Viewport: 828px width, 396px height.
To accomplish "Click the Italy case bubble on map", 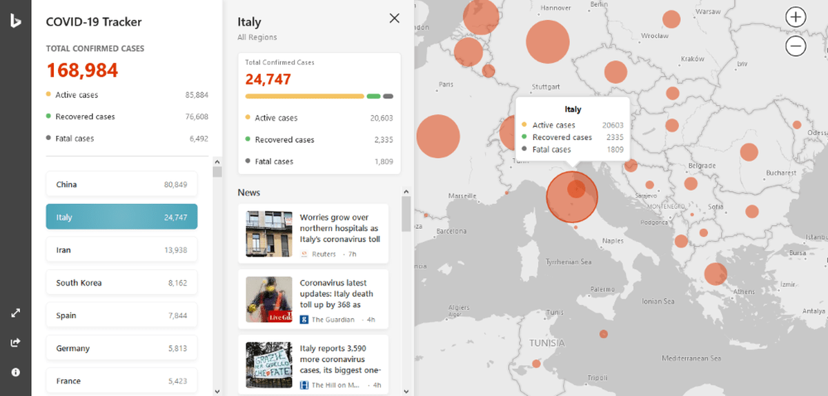I will [571, 196].
